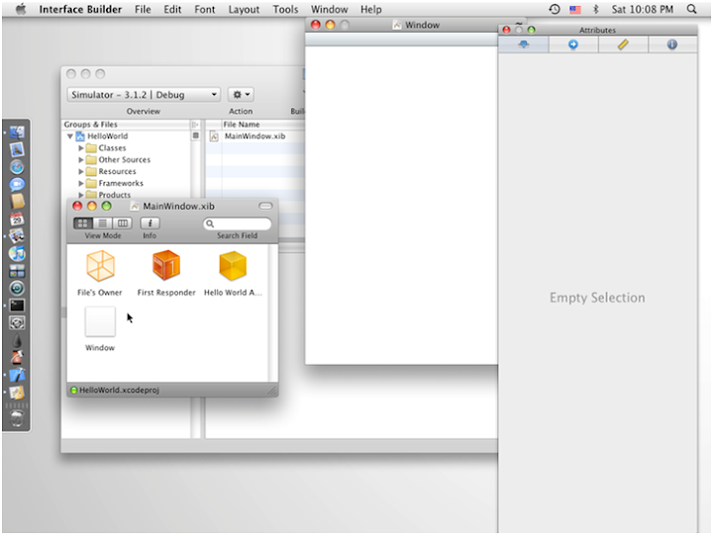Select MainWindow.xib in the file list
The width and height of the screenshot is (713, 536).
(x=255, y=136)
